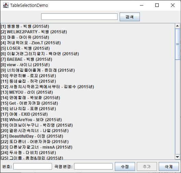Close the TableSelectionDemo window
181x173 pixels.
coord(173,5)
